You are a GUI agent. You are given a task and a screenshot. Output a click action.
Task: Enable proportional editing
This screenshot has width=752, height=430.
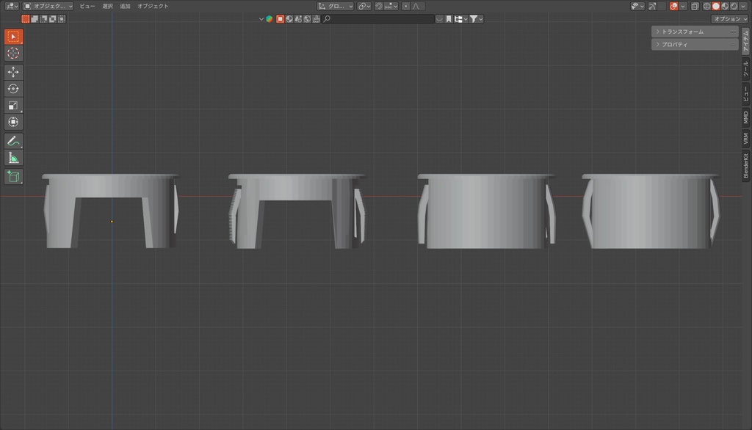click(405, 5)
